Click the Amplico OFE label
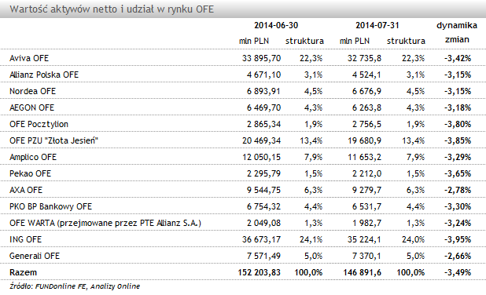This screenshot has width=486, height=295. tap(33, 157)
